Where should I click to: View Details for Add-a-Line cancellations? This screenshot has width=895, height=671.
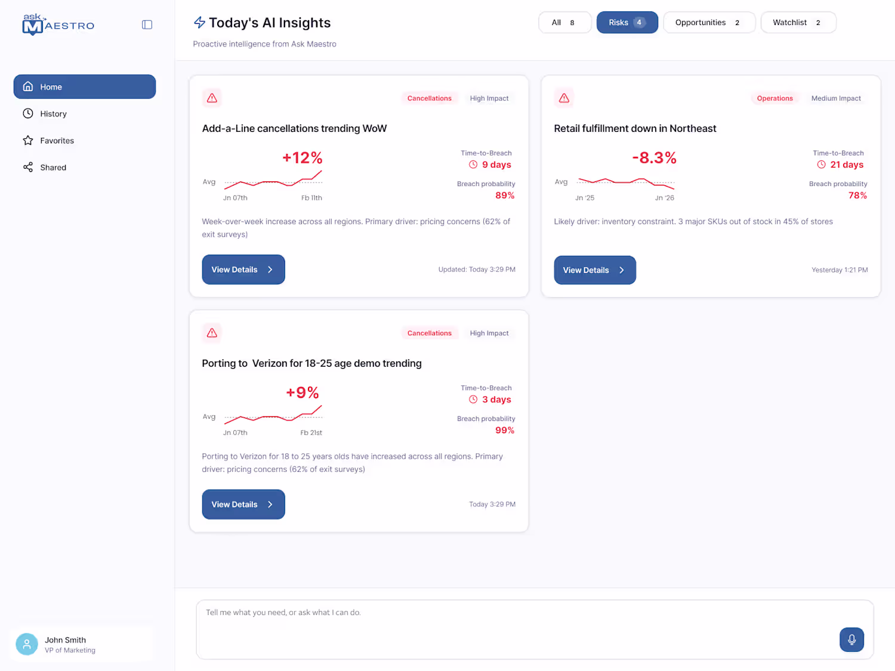[x=243, y=270]
